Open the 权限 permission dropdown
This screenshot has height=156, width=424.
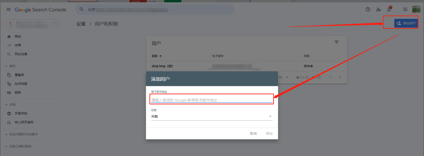click(x=212, y=116)
